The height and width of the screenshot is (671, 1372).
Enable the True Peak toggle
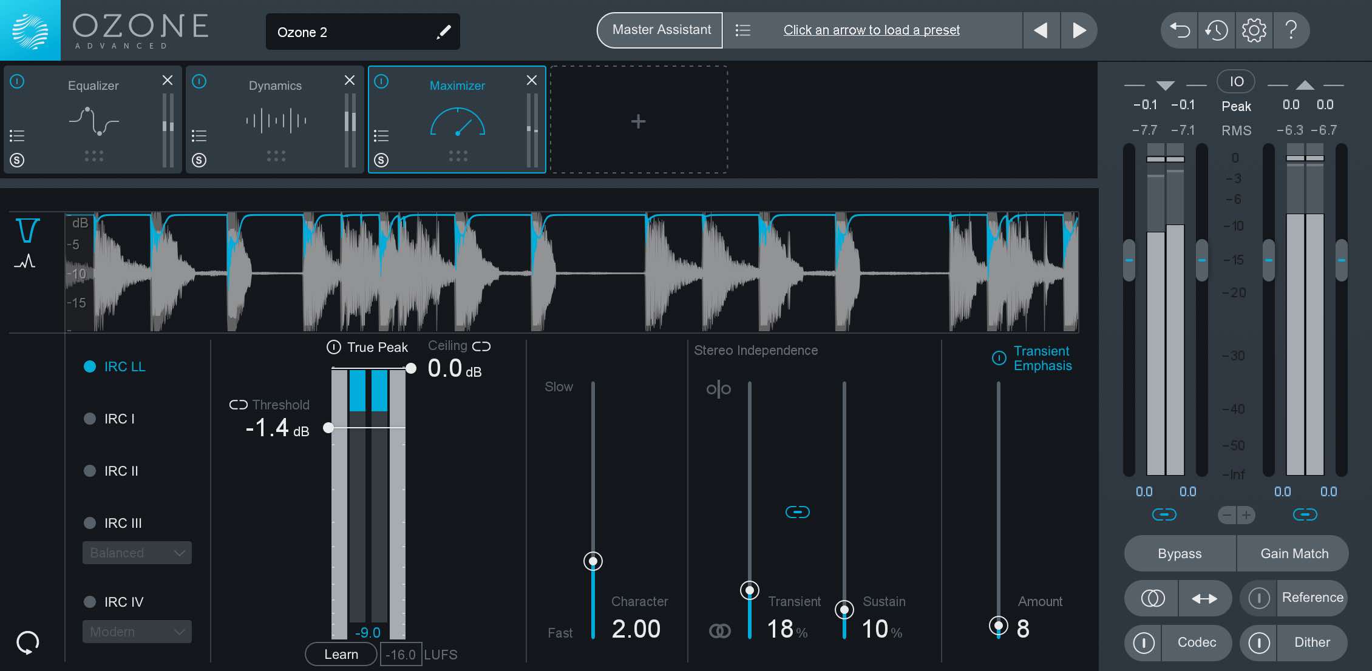pyautogui.click(x=333, y=347)
